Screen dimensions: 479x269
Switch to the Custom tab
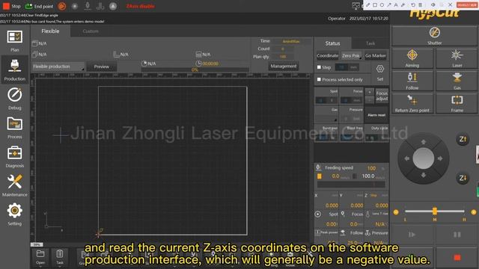[91, 31]
